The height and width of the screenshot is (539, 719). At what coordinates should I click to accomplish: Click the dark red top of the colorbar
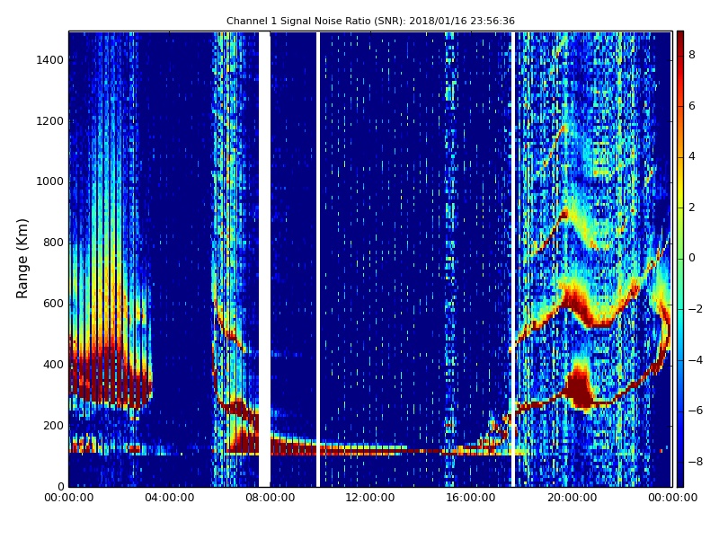(680, 39)
